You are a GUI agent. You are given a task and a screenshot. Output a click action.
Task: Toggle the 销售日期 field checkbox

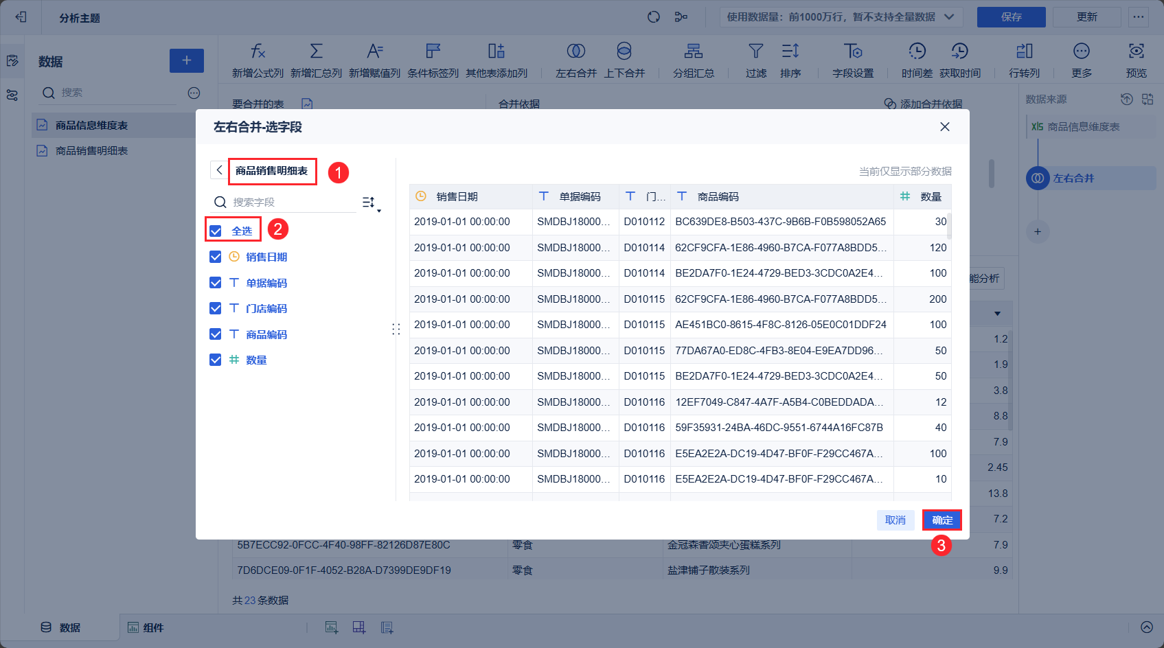coord(216,257)
